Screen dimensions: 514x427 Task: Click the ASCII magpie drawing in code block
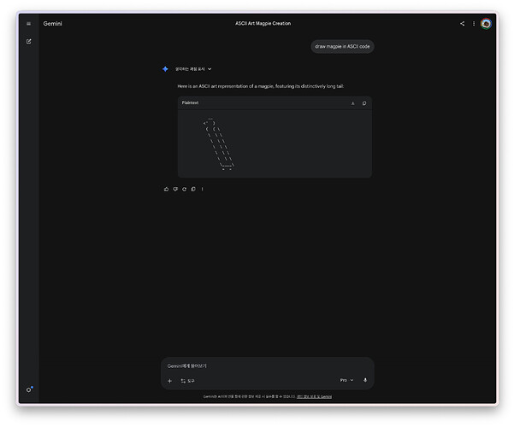tap(218, 144)
